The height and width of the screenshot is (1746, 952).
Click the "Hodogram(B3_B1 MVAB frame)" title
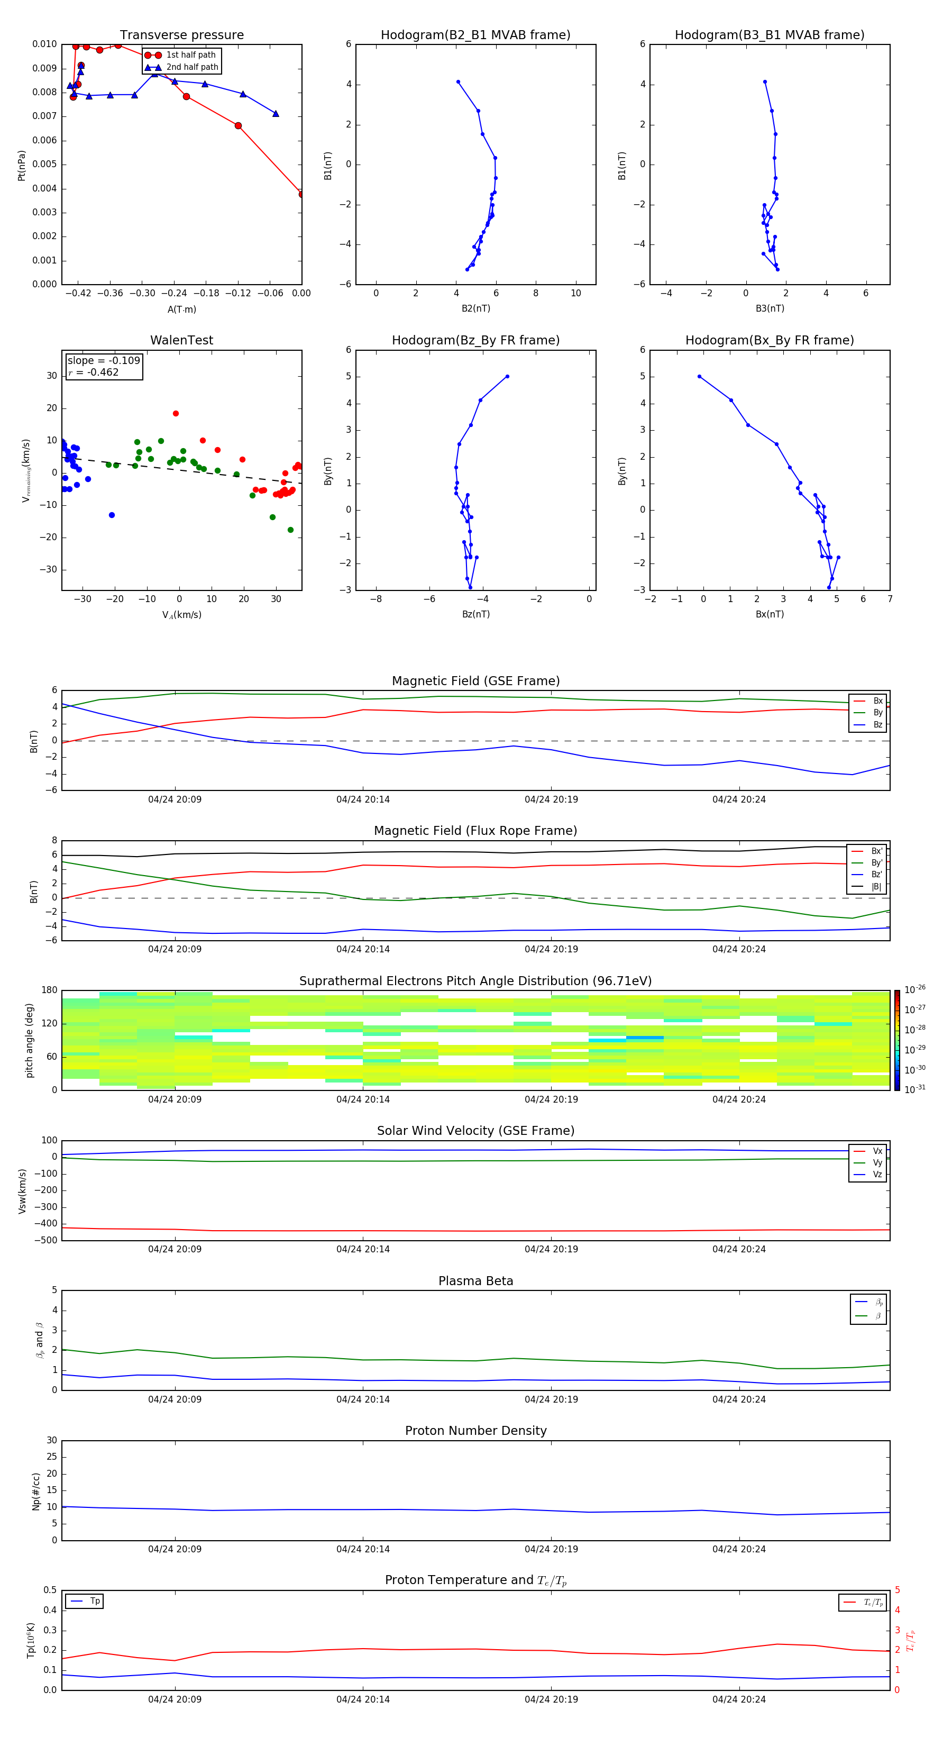(770, 35)
